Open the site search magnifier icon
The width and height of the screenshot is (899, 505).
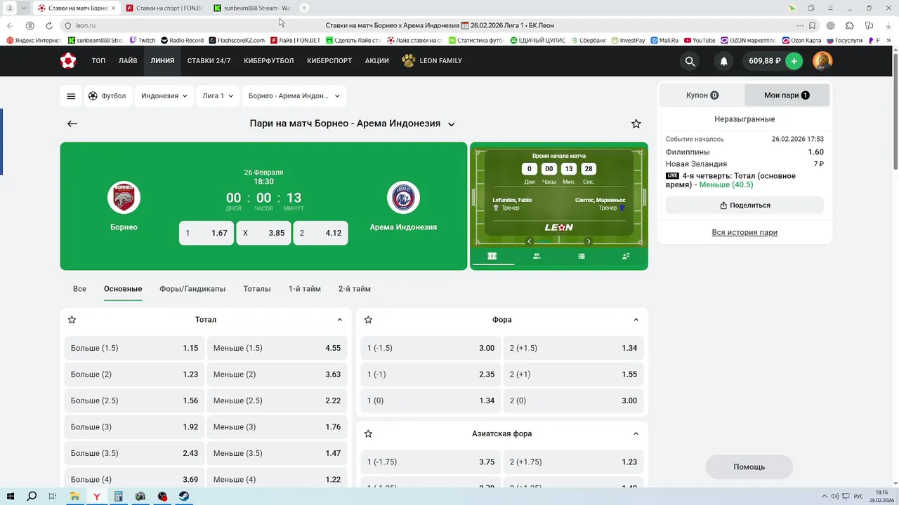pos(690,61)
